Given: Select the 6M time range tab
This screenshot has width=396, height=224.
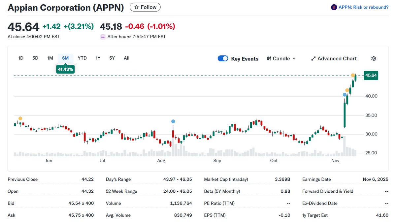Looking at the screenshot, I should [x=65, y=58].
